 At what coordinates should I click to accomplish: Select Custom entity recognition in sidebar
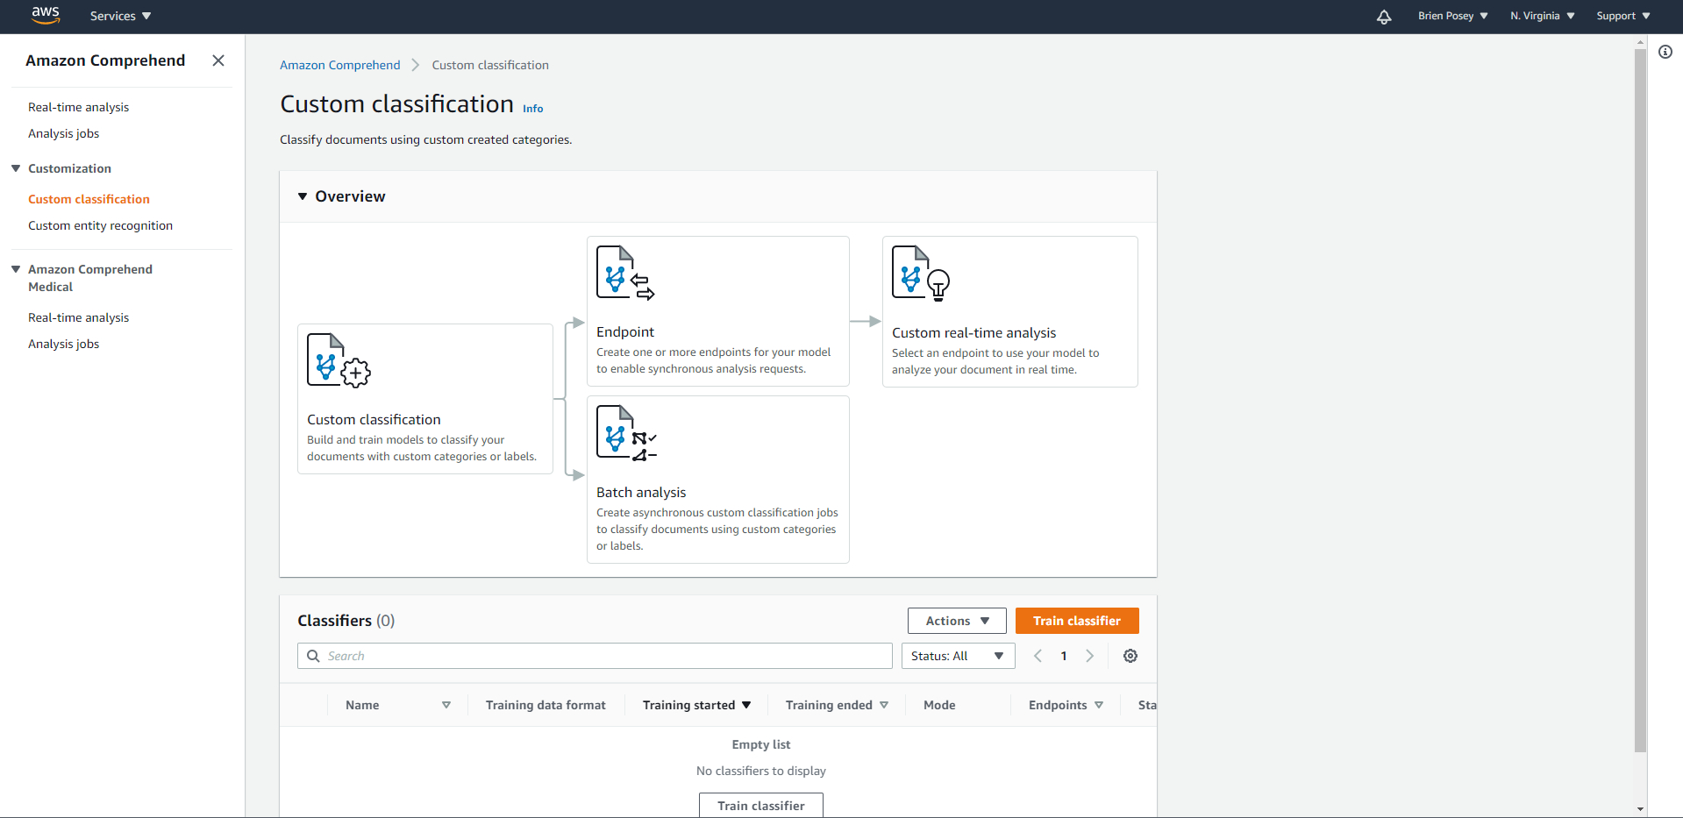(x=100, y=225)
